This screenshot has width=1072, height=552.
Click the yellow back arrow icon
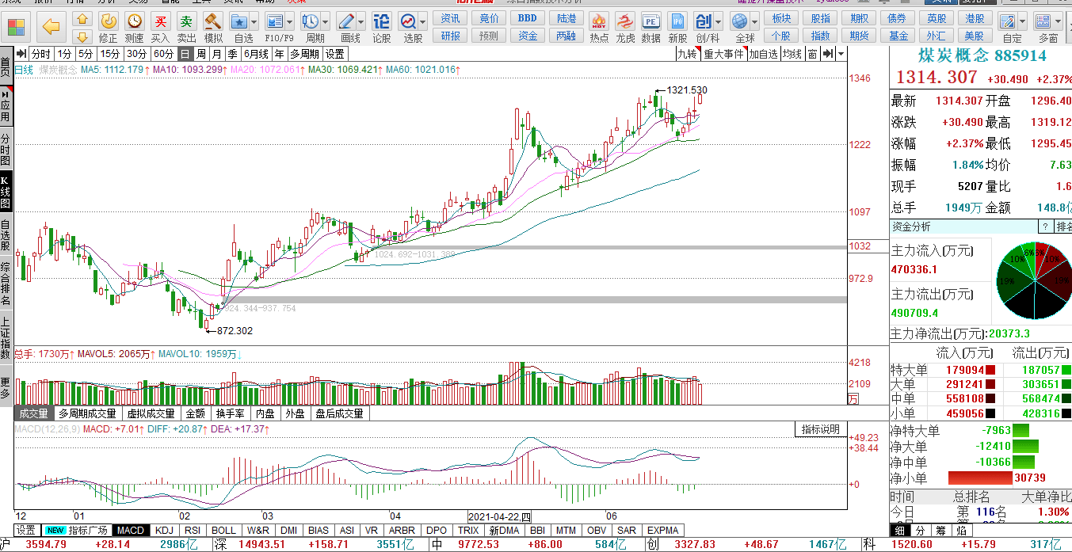click(52, 28)
